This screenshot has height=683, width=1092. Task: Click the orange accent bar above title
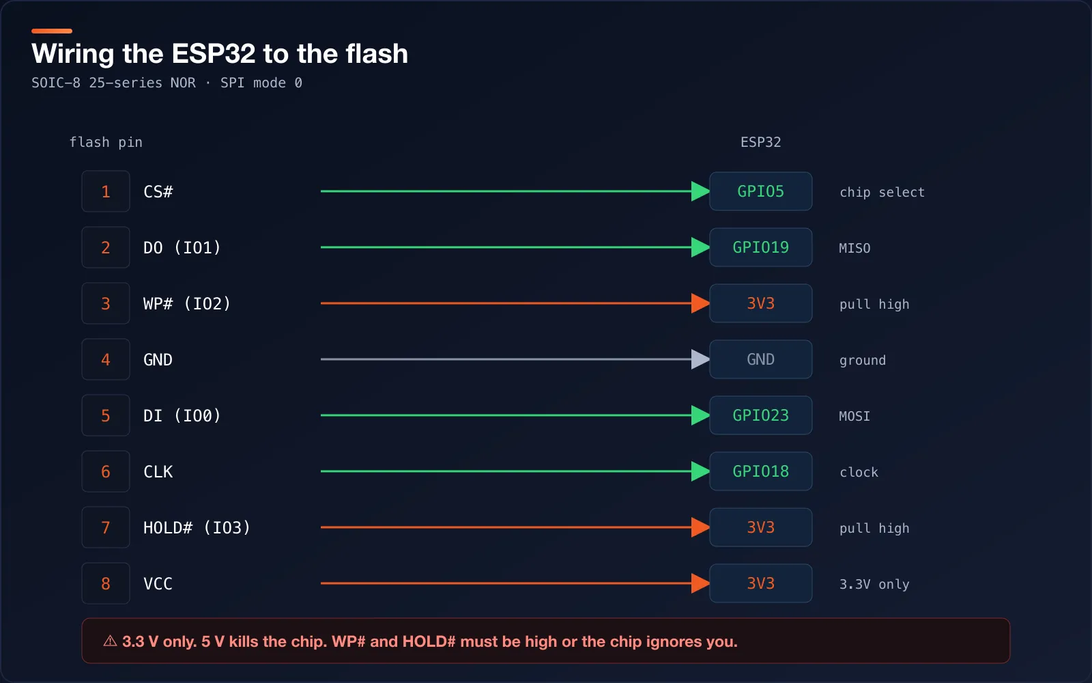[x=52, y=31]
